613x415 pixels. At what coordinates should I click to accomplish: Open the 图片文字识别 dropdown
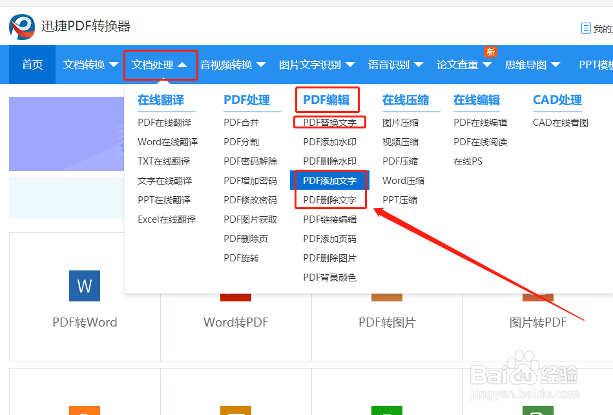[x=317, y=65]
